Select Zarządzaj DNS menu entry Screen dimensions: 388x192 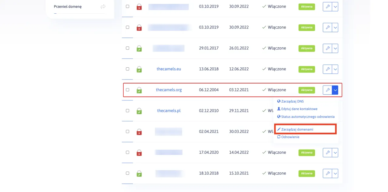292,101
